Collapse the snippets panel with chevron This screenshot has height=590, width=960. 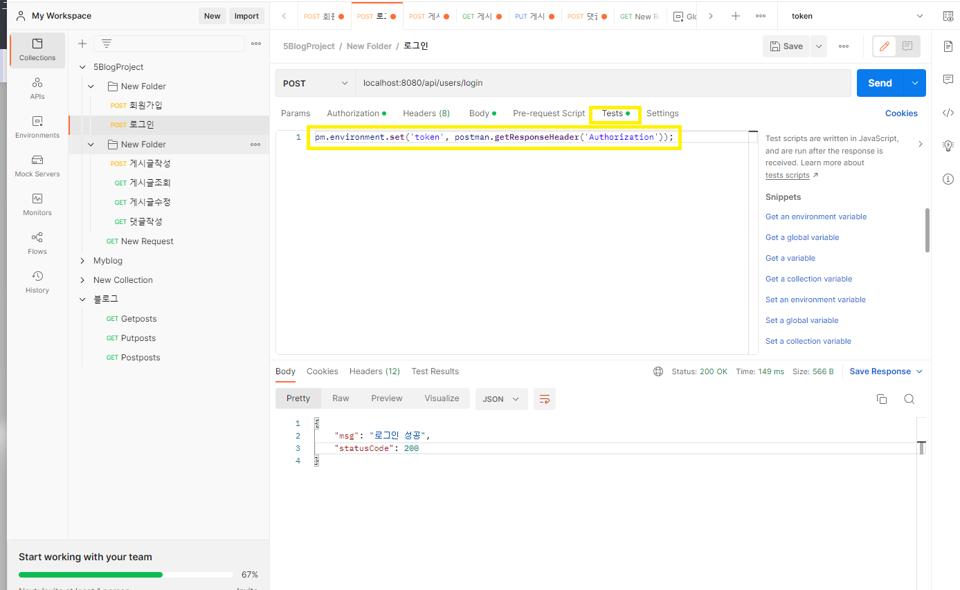pyautogui.click(x=920, y=144)
